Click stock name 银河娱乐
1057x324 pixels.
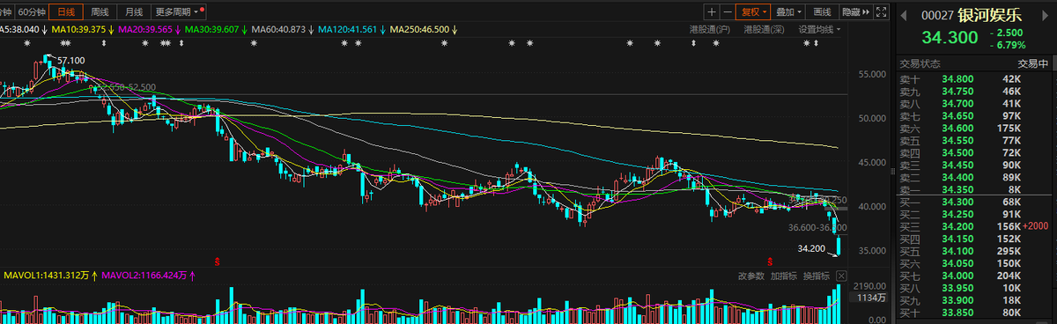click(x=989, y=14)
